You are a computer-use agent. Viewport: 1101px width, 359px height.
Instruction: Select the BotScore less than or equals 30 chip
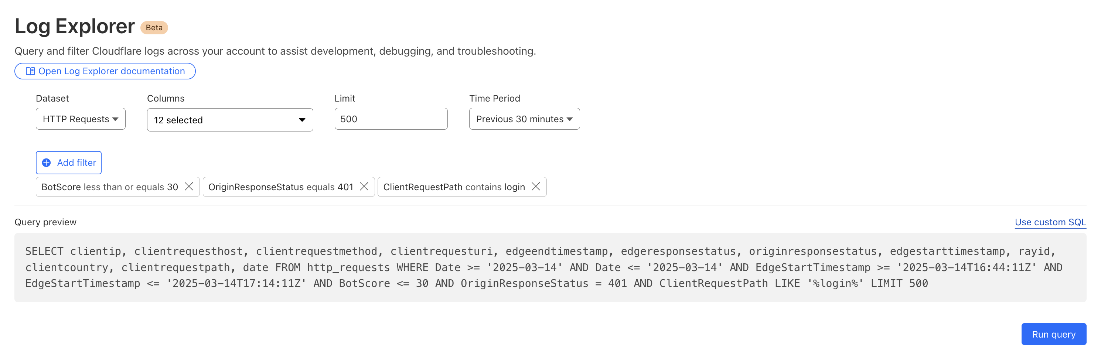[109, 187]
